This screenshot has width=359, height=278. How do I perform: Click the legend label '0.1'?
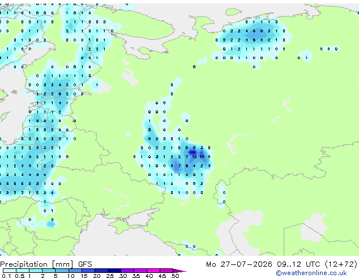coord(6,276)
